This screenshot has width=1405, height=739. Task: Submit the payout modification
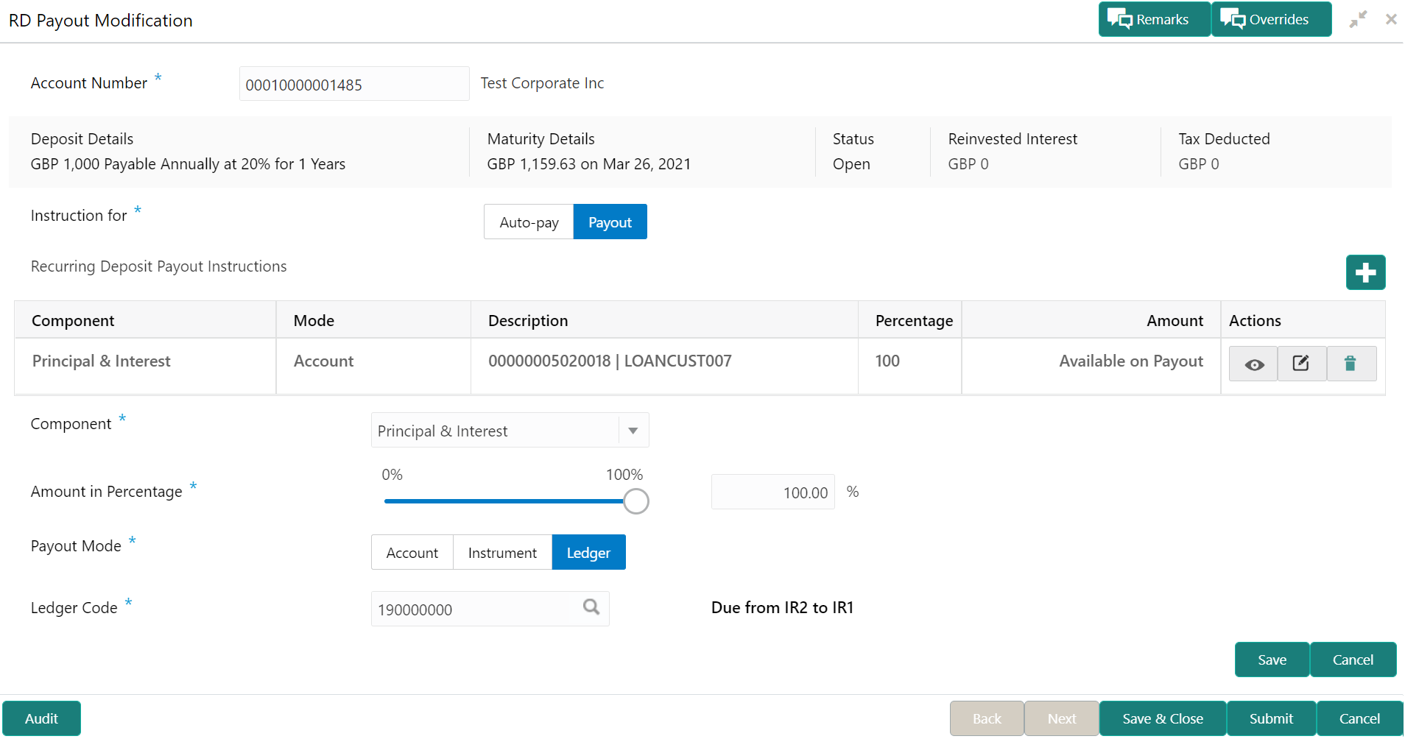point(1271,718)
